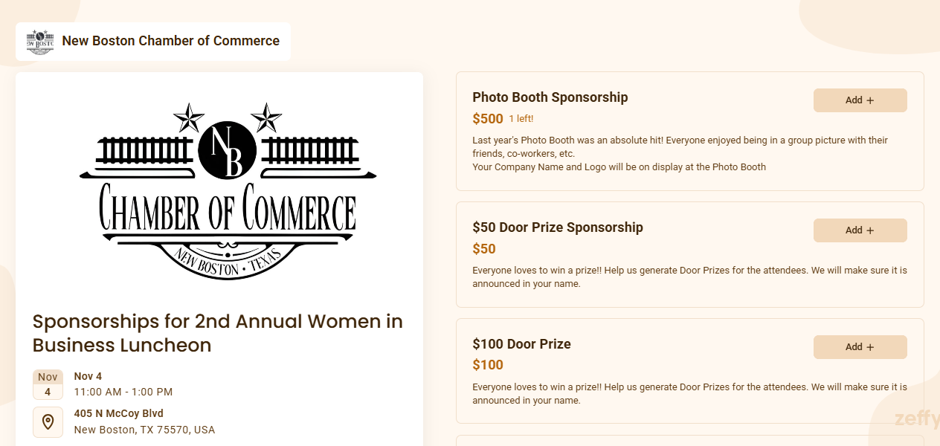Click the large Chamber of Commerce logo
The height and width of the screenshot is (446, 940).
pos(228,191)
